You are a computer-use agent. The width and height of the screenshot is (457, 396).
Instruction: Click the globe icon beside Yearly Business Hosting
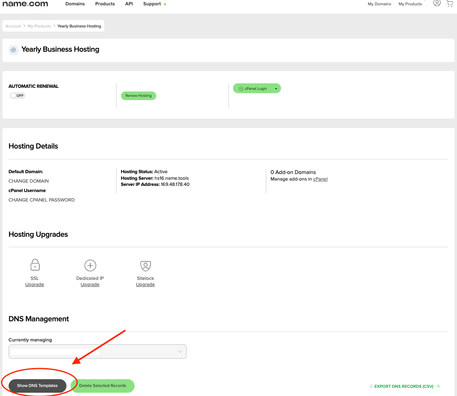coord(14,50)
